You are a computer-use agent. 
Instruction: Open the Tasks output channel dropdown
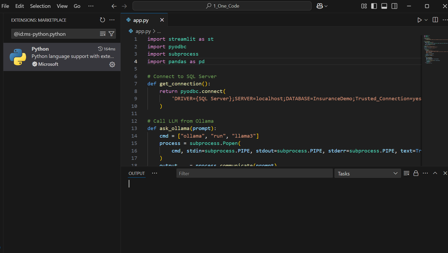click(x=367, y=173)
